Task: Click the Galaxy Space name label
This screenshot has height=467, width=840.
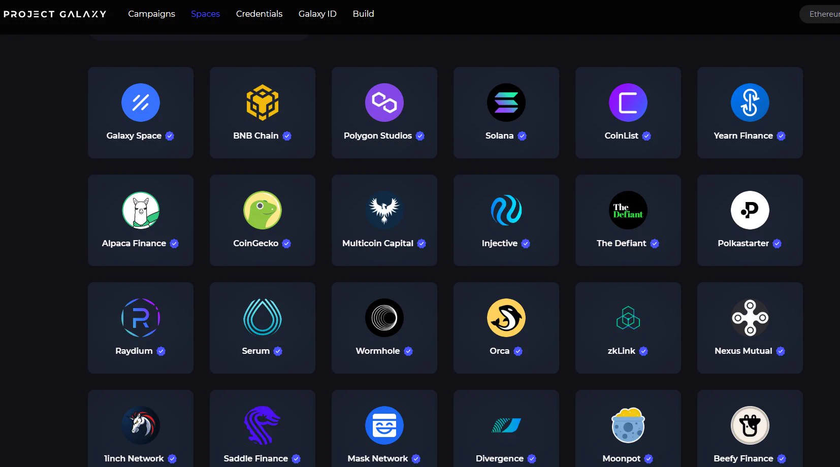Action: tap(134, 136)
